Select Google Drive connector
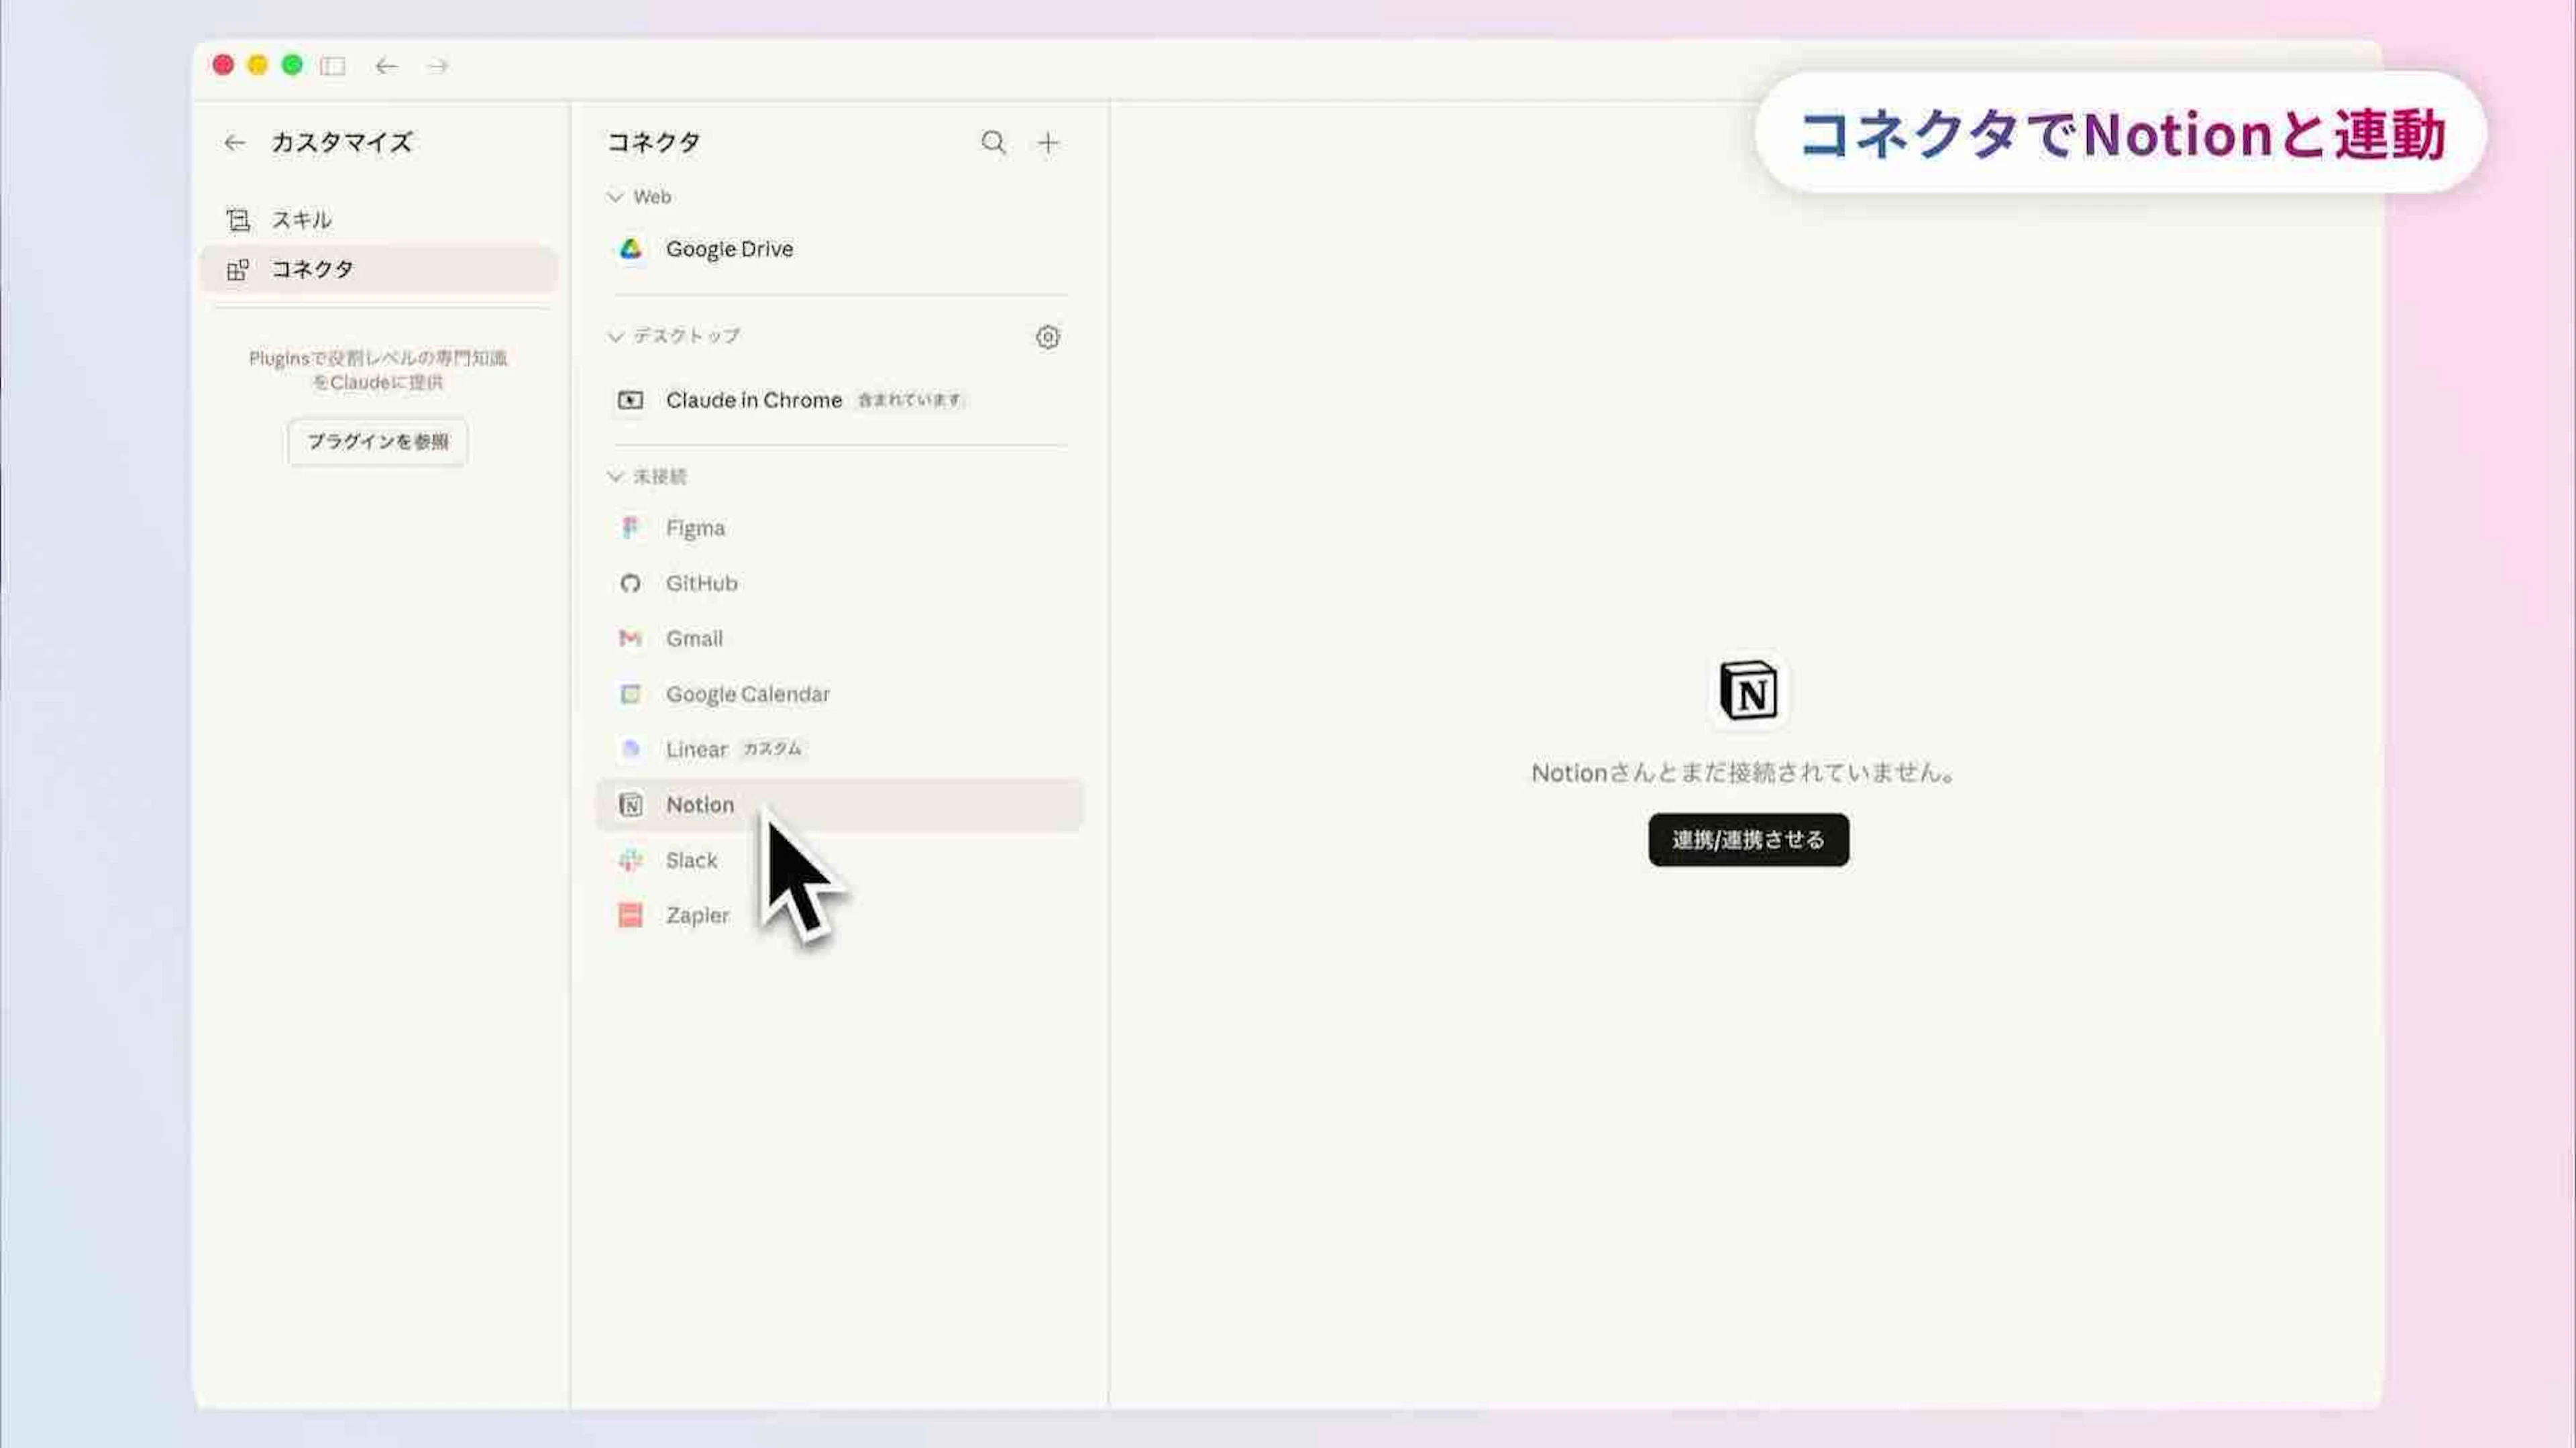 (x=729, y=249)
